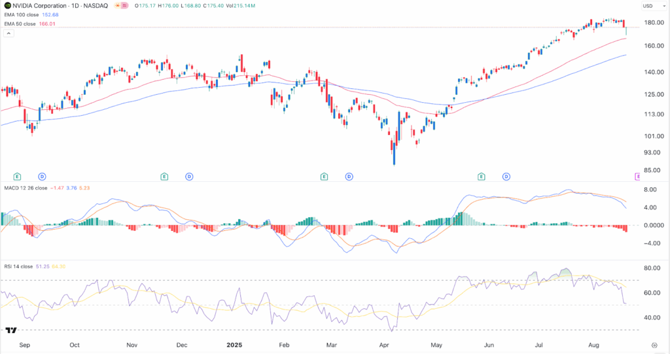Click the 40.00 RSI axis label

(652, 317)
